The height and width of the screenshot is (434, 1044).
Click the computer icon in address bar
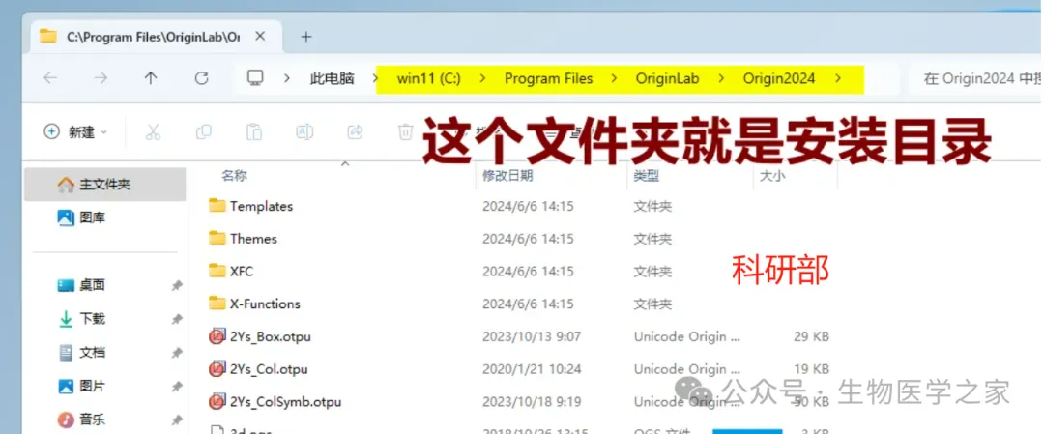point(255,78)
